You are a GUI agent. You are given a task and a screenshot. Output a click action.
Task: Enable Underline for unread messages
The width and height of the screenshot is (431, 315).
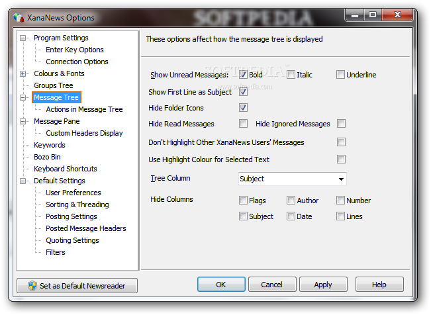340,75
